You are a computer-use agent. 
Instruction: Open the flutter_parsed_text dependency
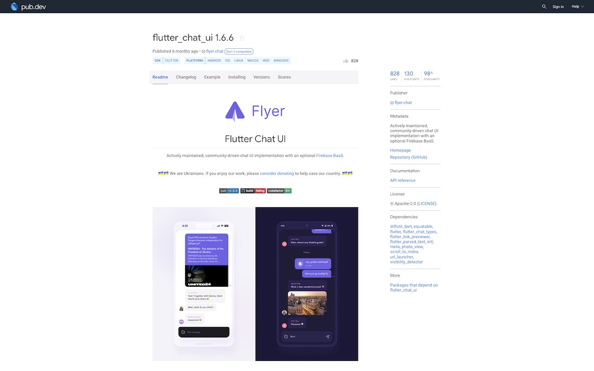[408, 242]
